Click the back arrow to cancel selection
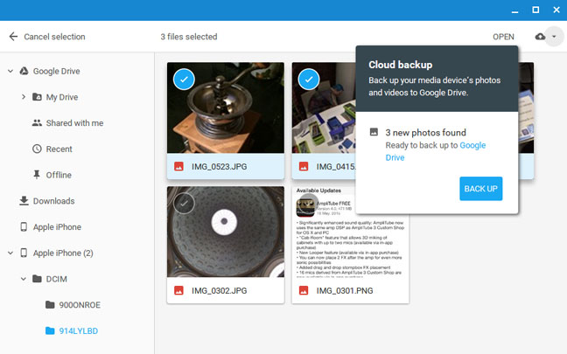The width and height of the screenshot is (567, 354). point(13,37)
